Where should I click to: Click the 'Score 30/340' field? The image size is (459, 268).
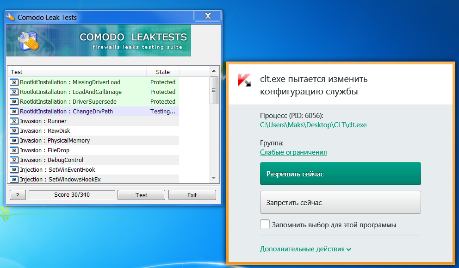(72, 195)
